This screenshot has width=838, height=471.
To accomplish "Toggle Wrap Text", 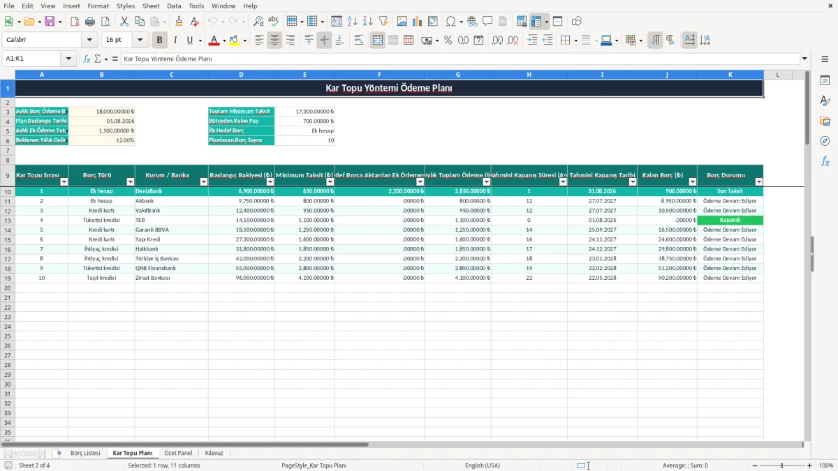I will point(359,40).
